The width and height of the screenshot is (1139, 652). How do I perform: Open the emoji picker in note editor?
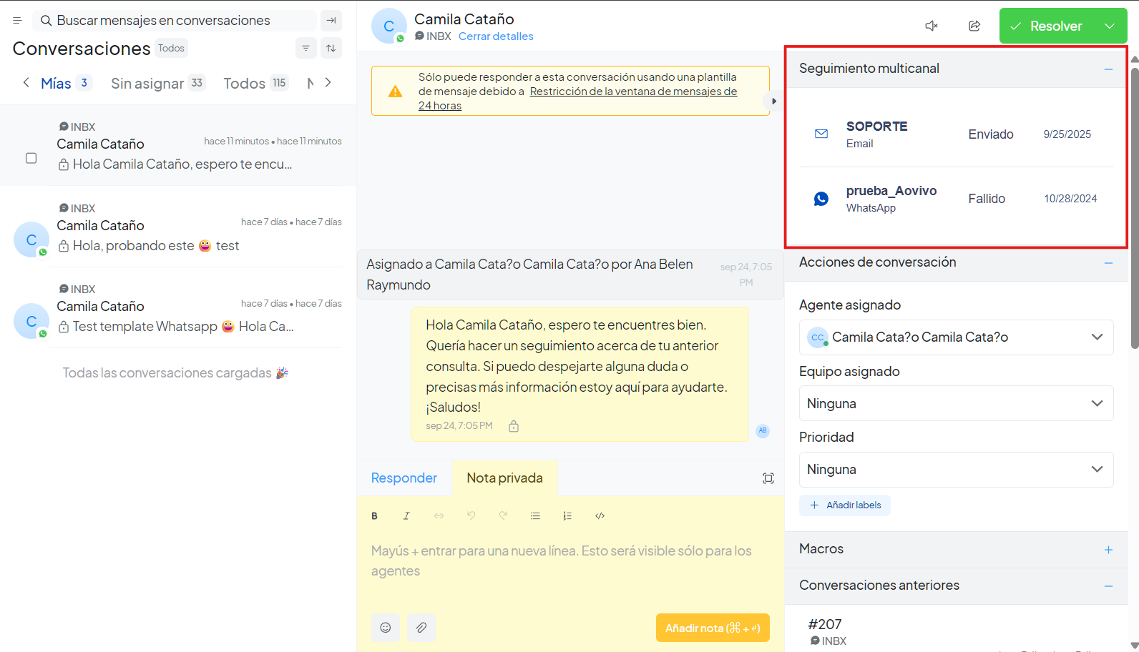click(385, 628)
